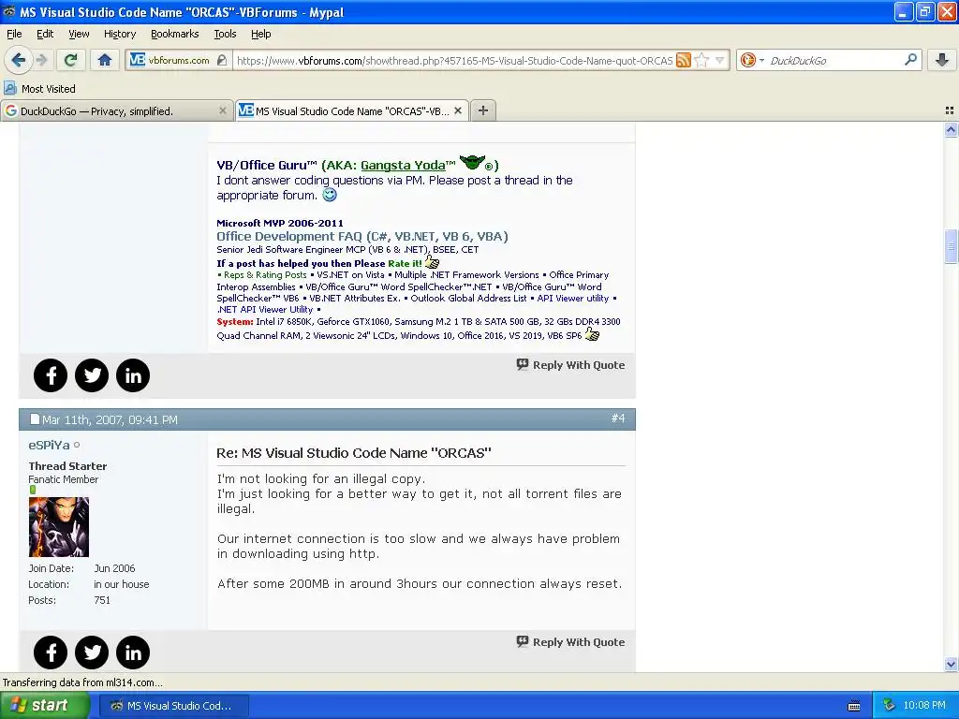Click the DuckDuckGo search field
This screenshot has height=719, width=959.
pos(833,60)
